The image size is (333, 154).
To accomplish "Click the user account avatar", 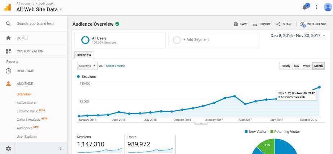I will pyautogui.click(x=328, y=7).
